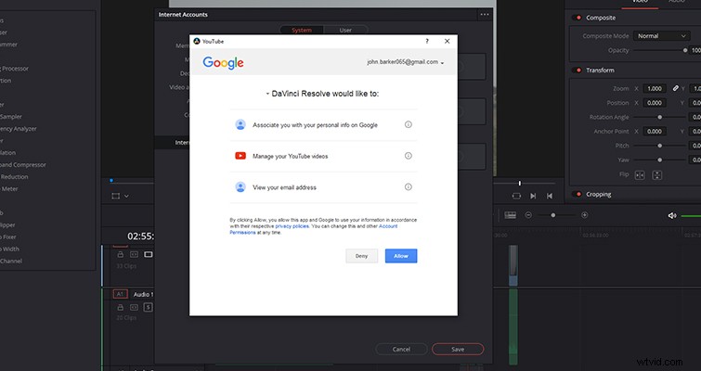Toggle the Composite section enable switch

point(577,18)
